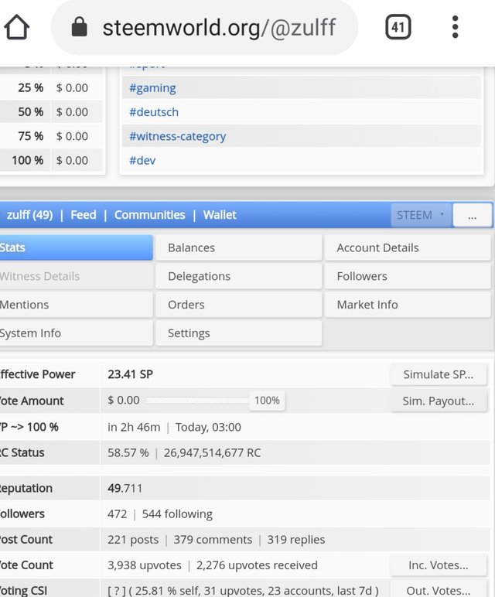
Task: Tap the browser home icon
Action: coord(16,27)
